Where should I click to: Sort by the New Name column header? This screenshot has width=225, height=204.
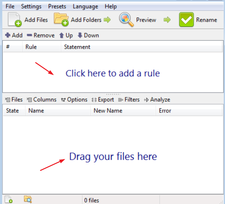click(123, 111)
